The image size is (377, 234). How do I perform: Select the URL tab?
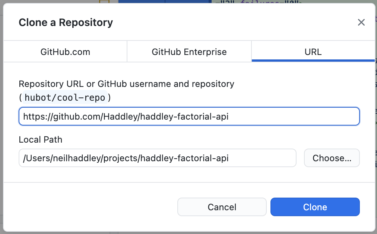click(x=313, y=52)
